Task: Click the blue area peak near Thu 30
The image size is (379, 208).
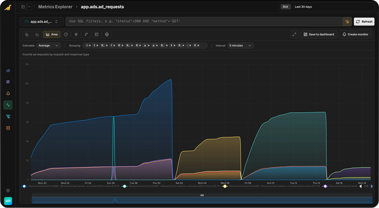Action: (x=171, y=80)
